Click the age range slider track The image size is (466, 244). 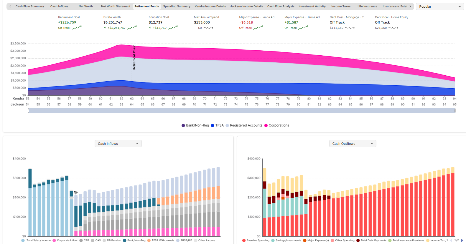click(x=242, y=111)
